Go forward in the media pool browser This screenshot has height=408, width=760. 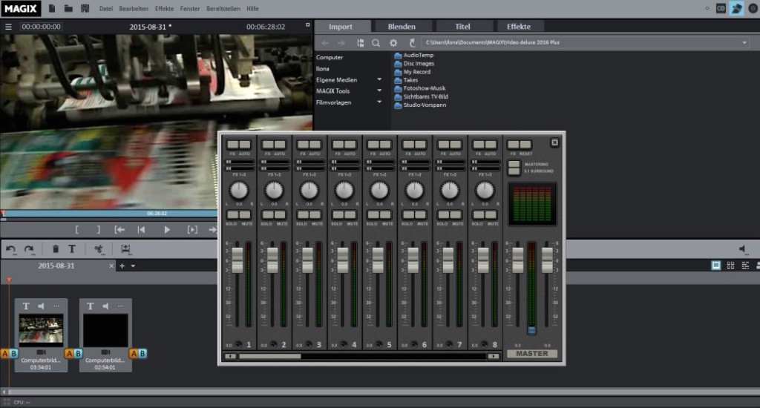coord(341,43)
